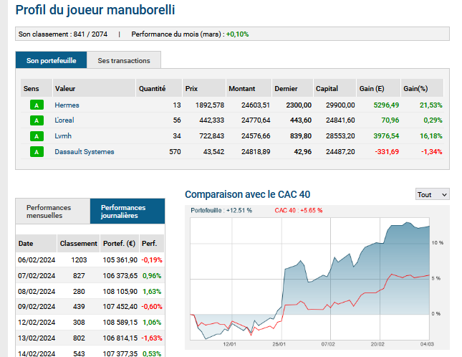Click the monthly performance +0,10% value
This screenshot has width=462, height=357.
238,34
